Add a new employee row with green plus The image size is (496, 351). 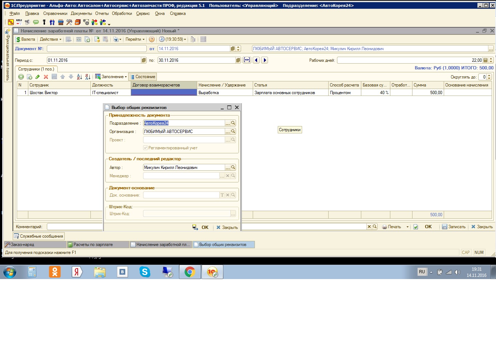tap(21, 77)
